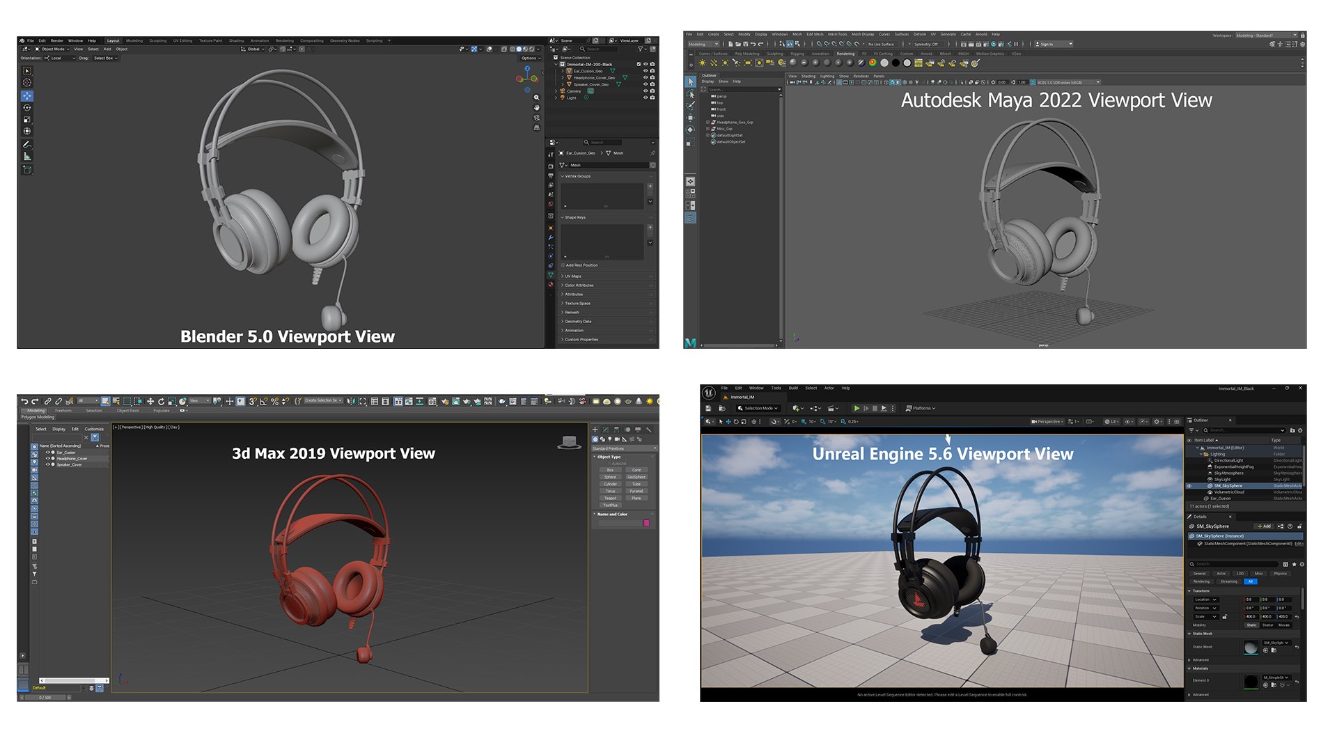Switch to Blender Sculpting workspace tab
Screen dimensions: 1337x752
(158, 41)
